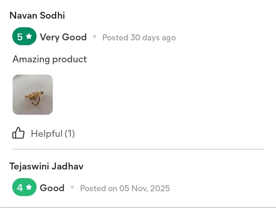This screenshot has width=276, height=208.
Task: Tap the green 4-star rating badge
Action: click(24, 187)
